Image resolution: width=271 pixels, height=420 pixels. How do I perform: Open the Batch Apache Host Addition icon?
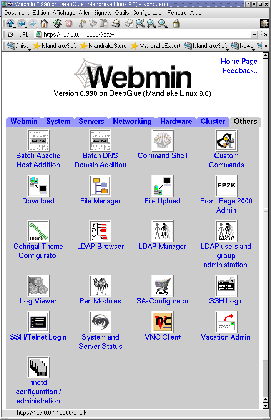[38, 140]
